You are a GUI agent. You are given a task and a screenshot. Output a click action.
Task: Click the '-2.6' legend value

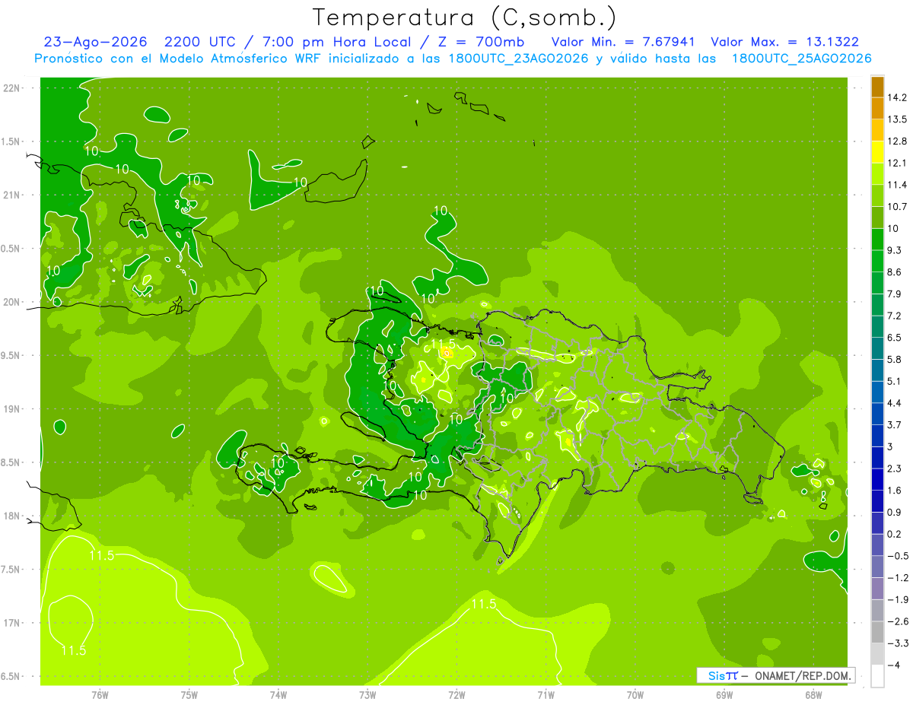tap(898, 621)
